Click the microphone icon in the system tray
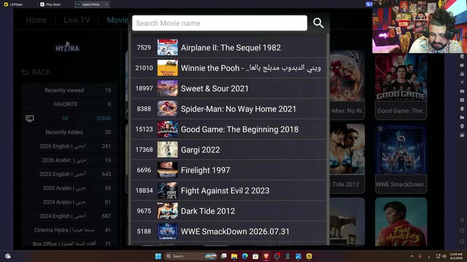Viewport: 467px width, 262px height. pos(420,256)
